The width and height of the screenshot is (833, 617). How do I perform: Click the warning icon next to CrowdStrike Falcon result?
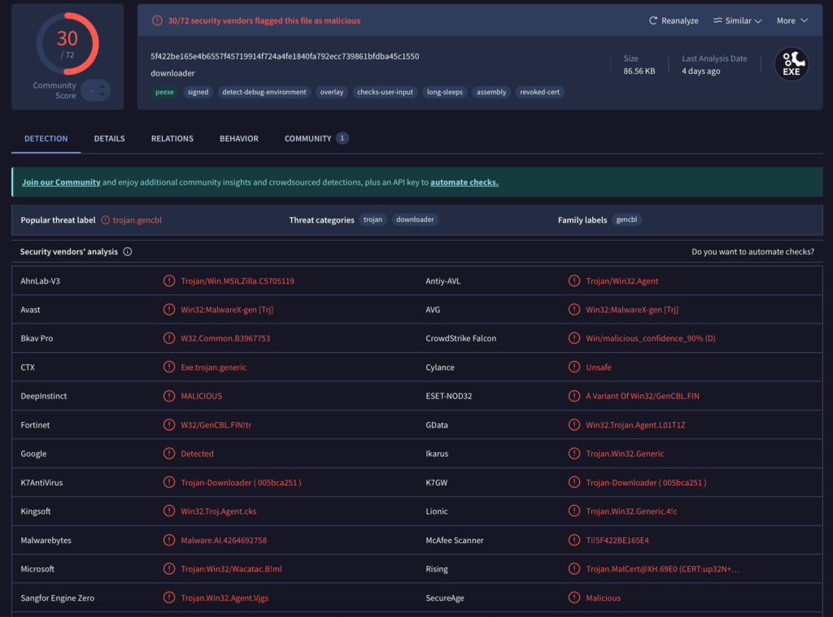click(x=574, y=338)
